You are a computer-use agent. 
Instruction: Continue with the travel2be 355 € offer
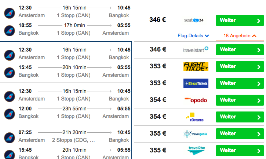[240, 151]
